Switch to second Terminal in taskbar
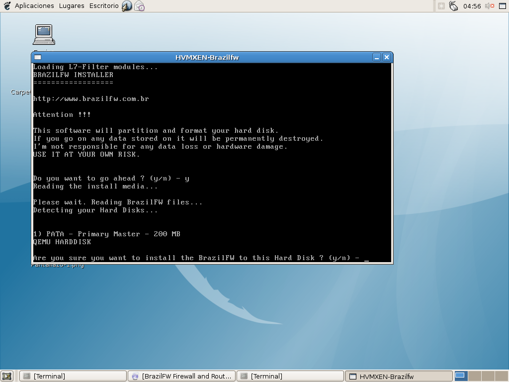 (290, 376)
